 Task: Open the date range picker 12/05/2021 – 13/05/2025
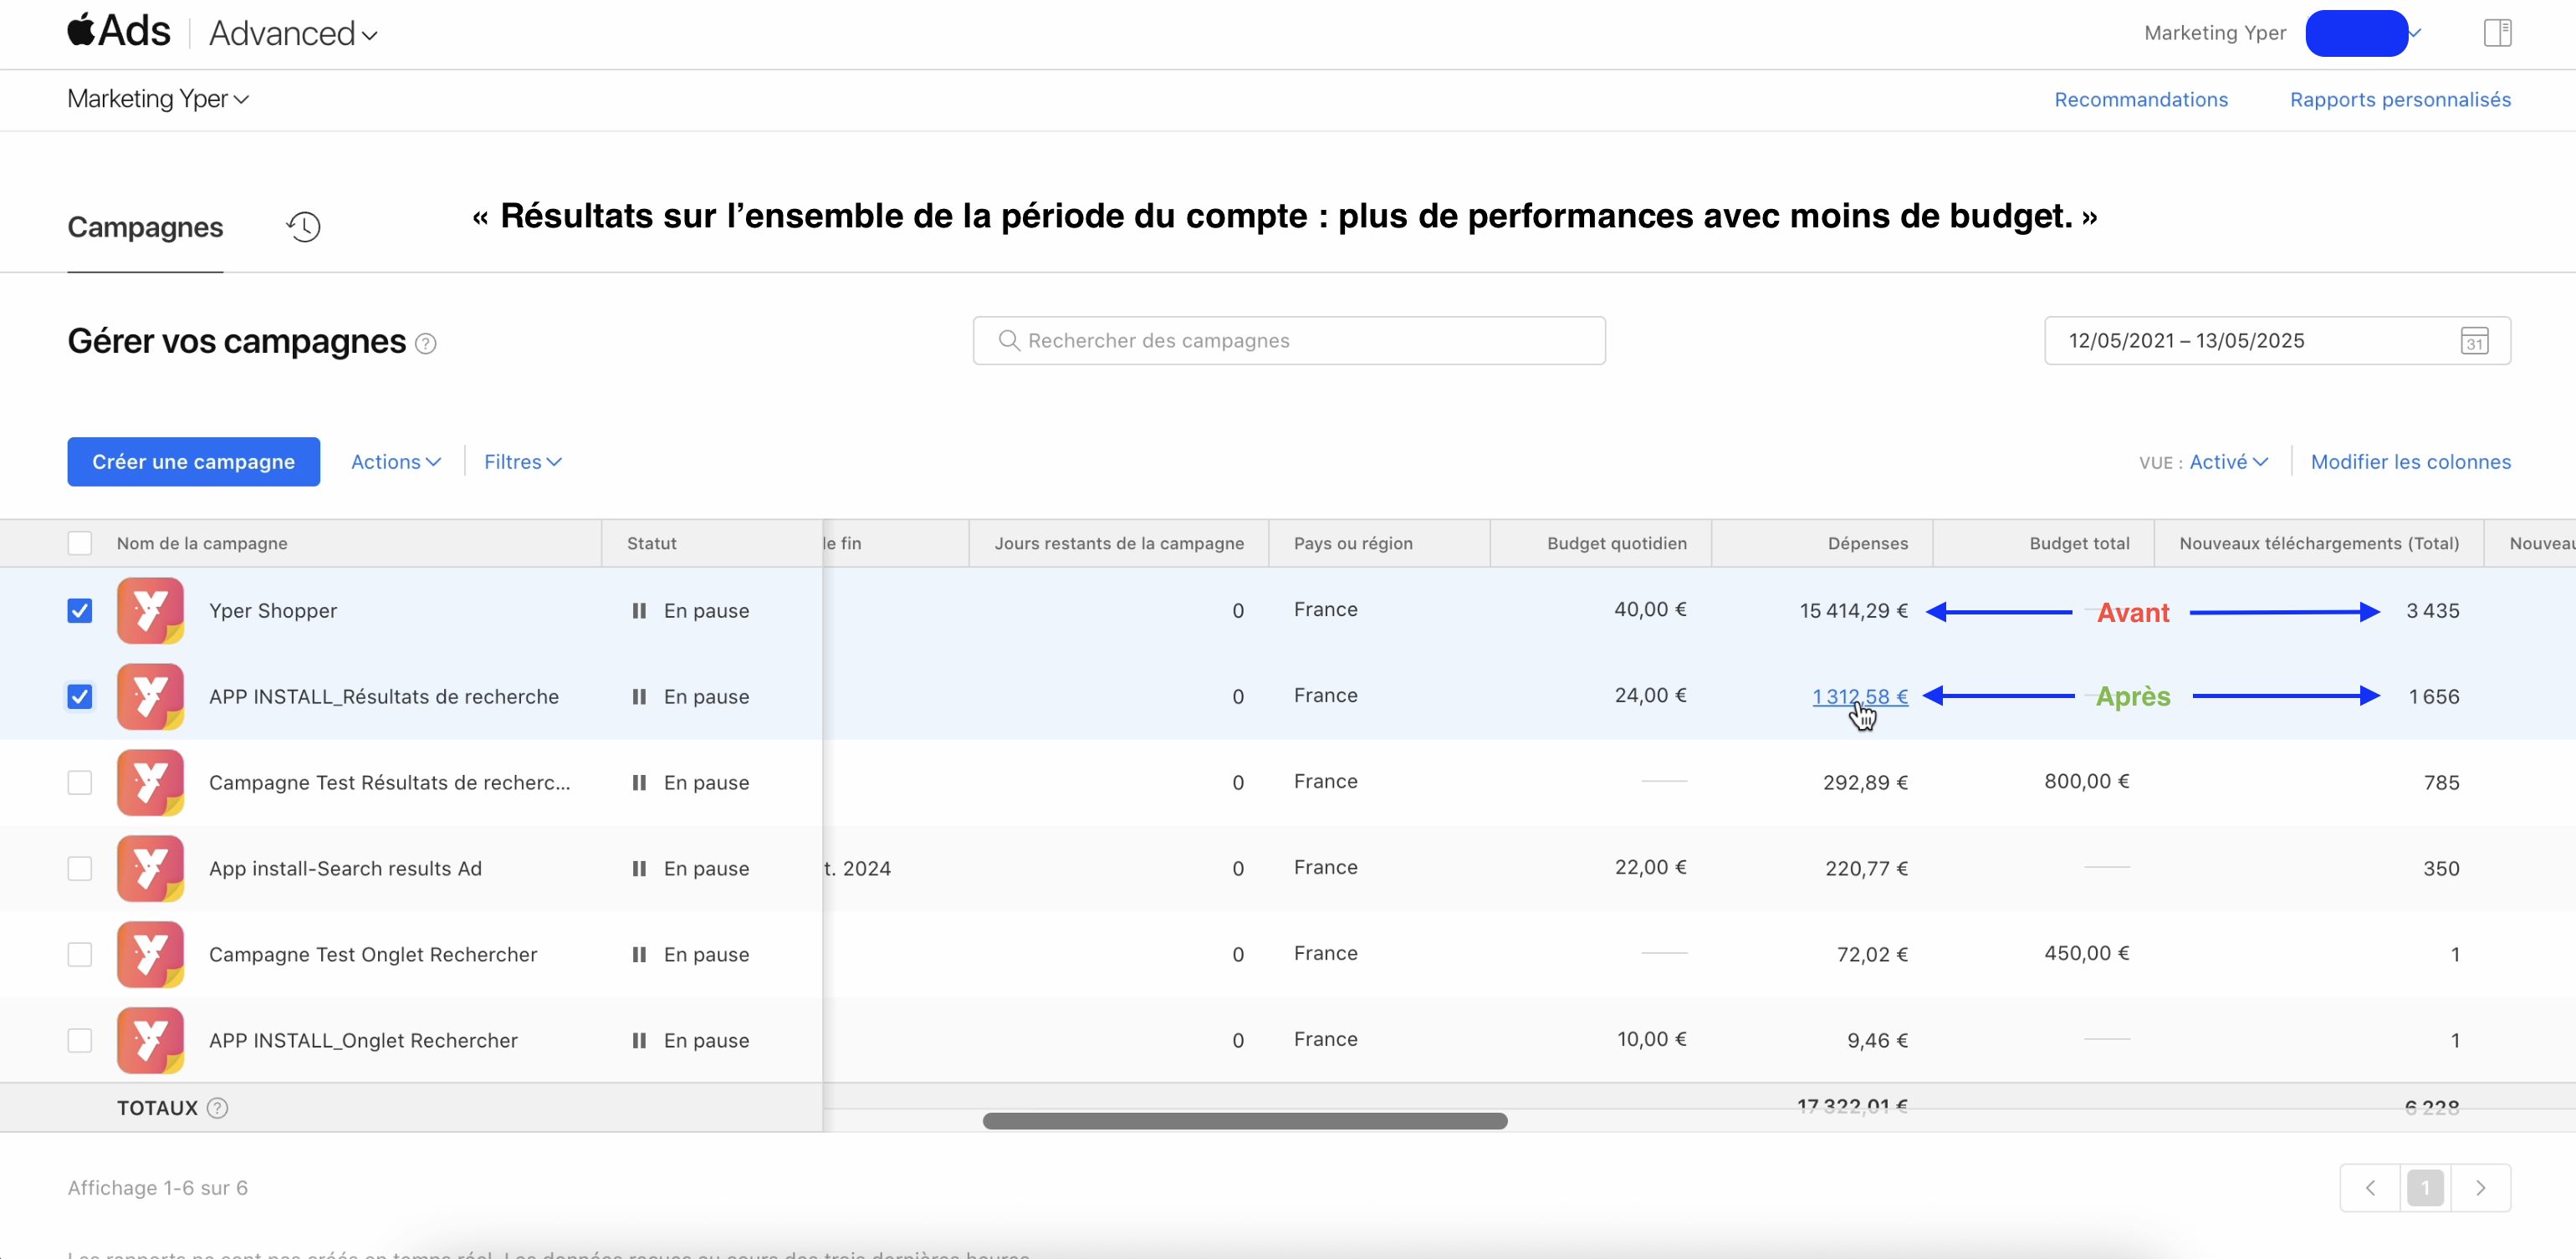click(2277, 341)
